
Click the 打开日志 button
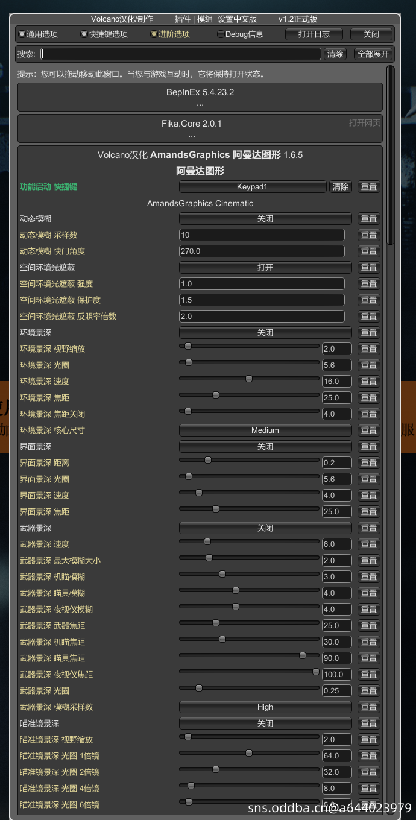pyautogui.click(x=314, y=34)
